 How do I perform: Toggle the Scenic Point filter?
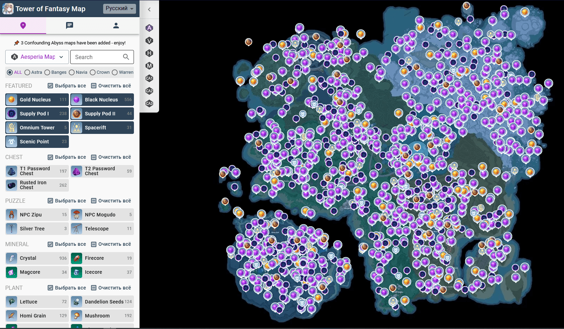point(37,142)
